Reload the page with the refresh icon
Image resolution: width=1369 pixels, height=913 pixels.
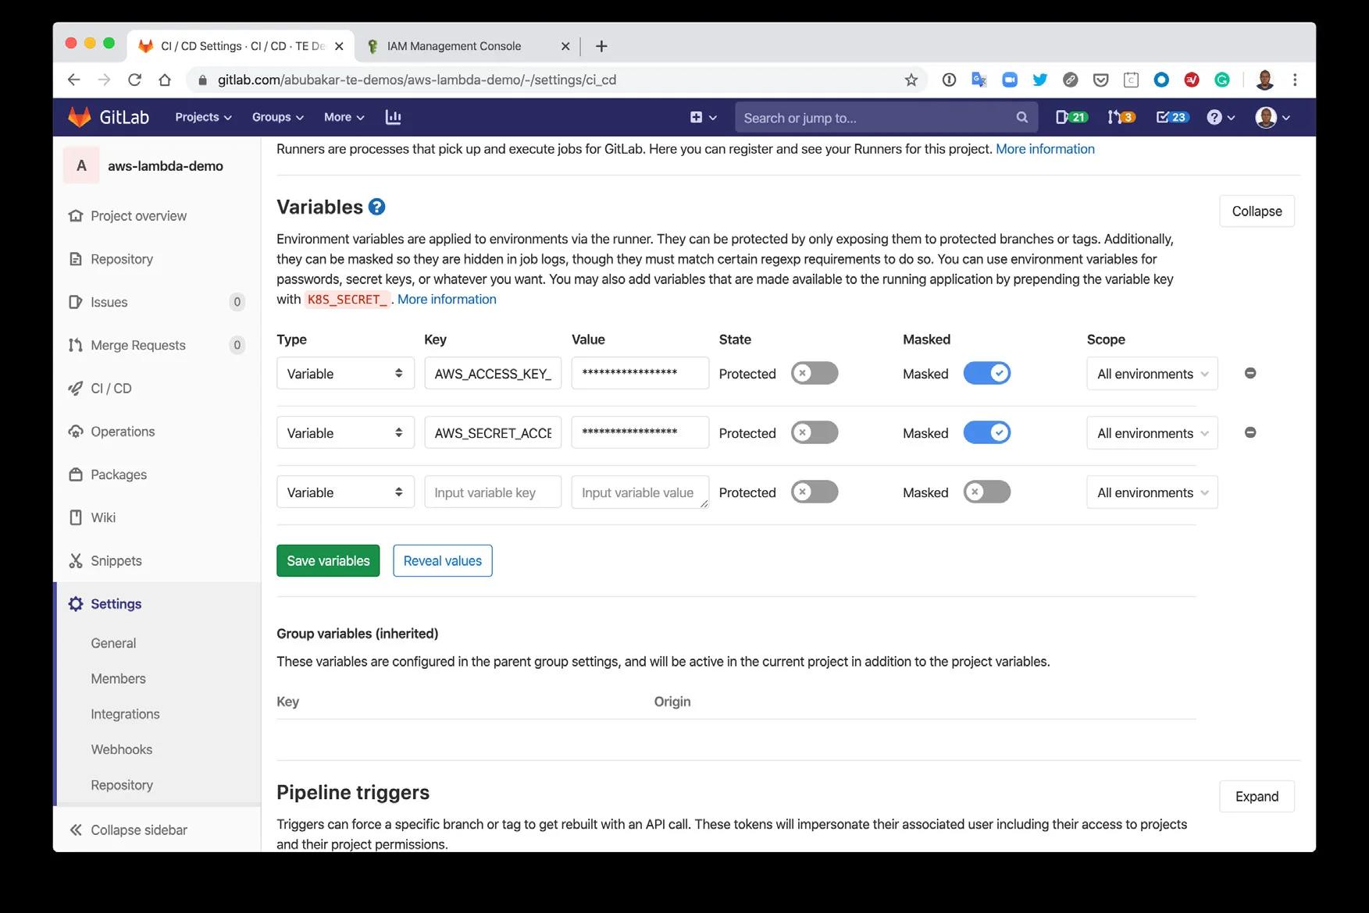click(x=134, y=80)
